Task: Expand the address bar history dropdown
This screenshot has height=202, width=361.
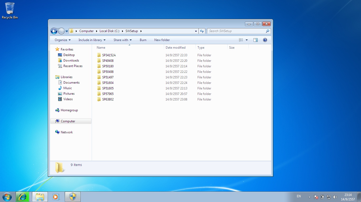Action: tap(196, 31)
